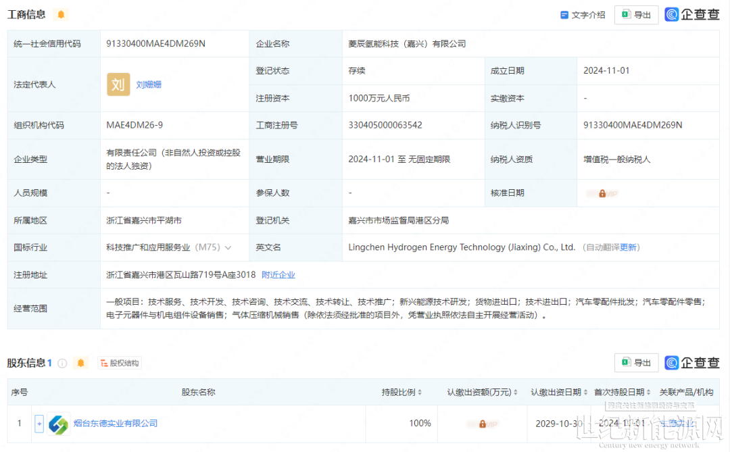Click English name Lingchen Hydrogen Energy Technology text
This screenshot has width=730, height=452.
coord(462,247)
